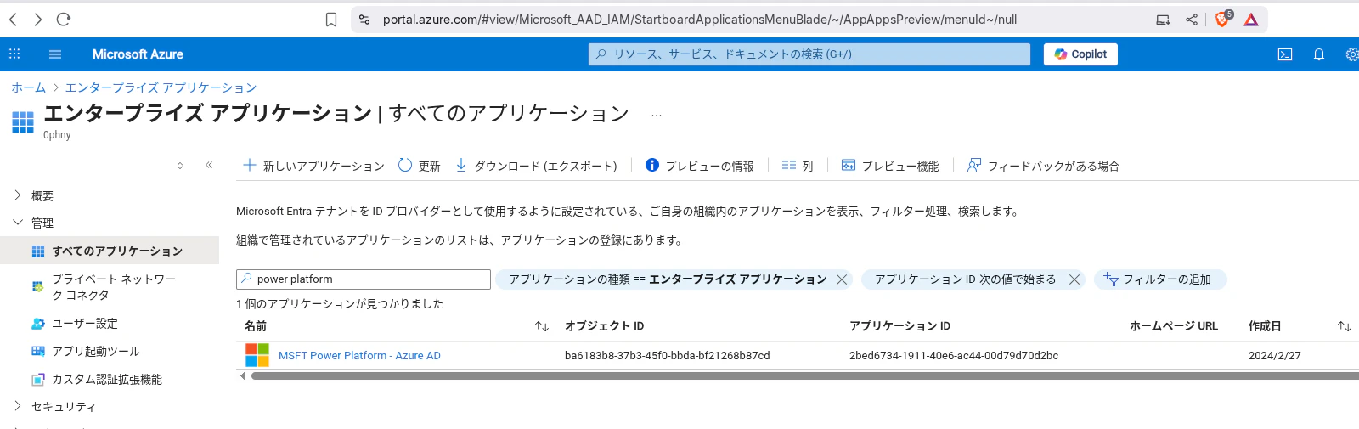Click the Microsoft logo of MSFT Power Platform row
Image resolution: width=1359 pixels, height=429 pixels.
click(257, 355)
